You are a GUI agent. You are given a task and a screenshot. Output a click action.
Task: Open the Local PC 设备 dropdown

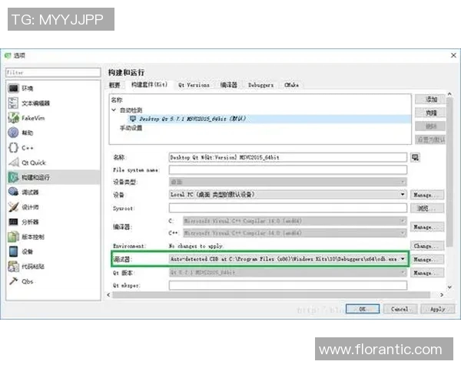pyautogui.click(x=288, y=195)
